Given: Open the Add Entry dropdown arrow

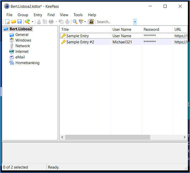Looking at the screenshot, I should (32, 22).
